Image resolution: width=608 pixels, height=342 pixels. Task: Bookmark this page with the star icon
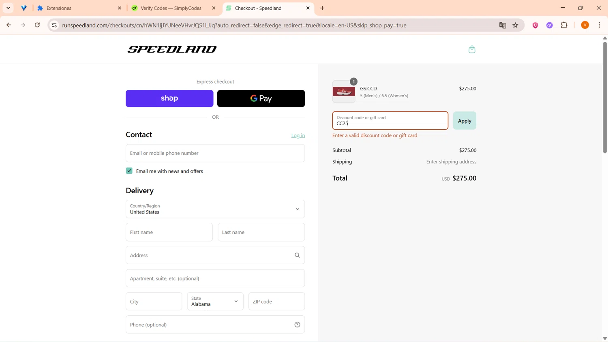tap(516, 25)
